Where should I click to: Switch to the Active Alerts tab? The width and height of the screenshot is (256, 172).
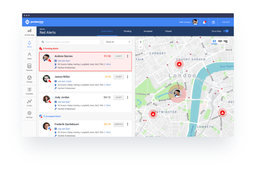click(x=107, y=31)
